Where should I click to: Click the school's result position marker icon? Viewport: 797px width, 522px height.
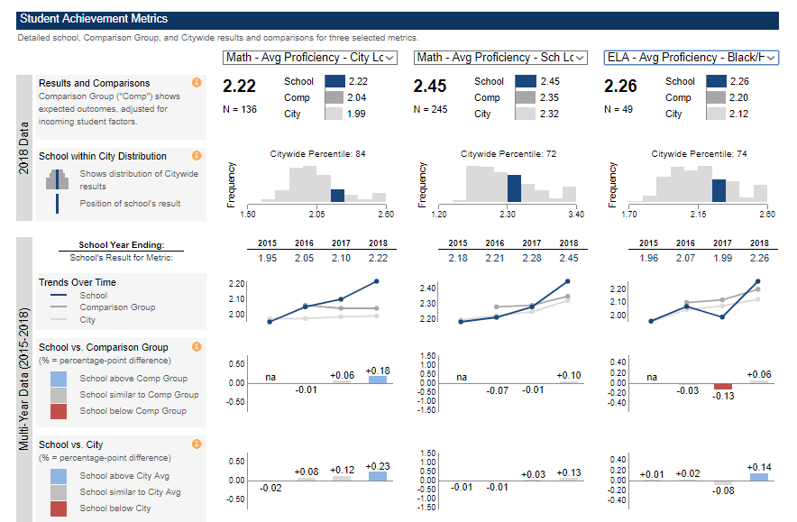point(58,204)
